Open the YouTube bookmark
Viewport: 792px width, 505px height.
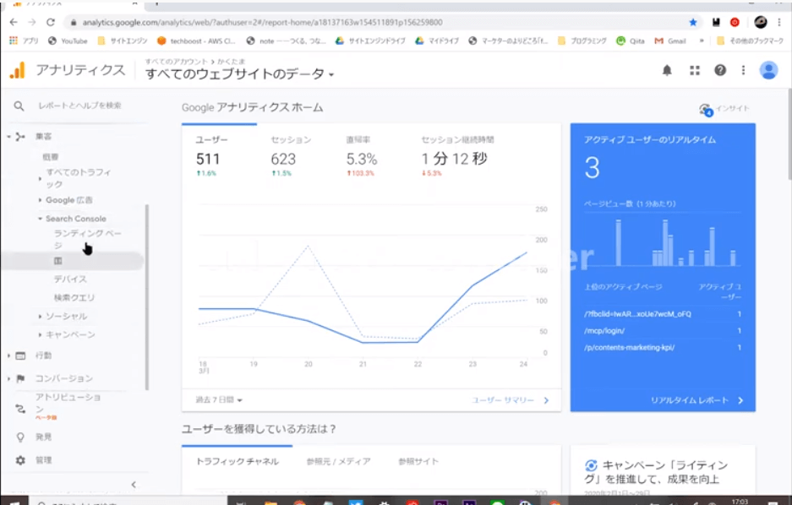68,41
